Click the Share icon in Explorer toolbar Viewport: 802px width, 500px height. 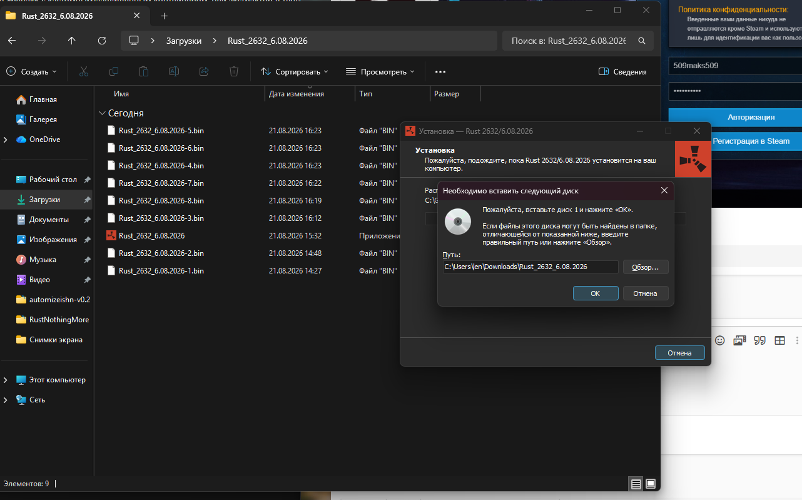[204, 71]
